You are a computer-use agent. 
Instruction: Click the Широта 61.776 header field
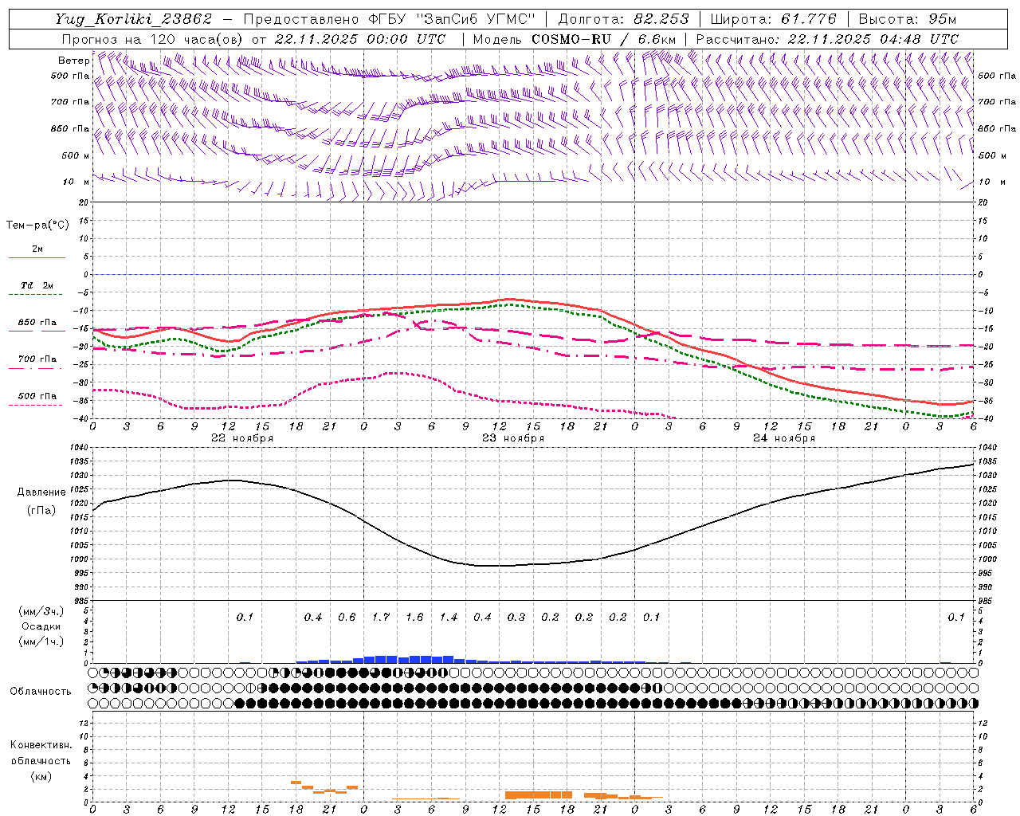768,19
